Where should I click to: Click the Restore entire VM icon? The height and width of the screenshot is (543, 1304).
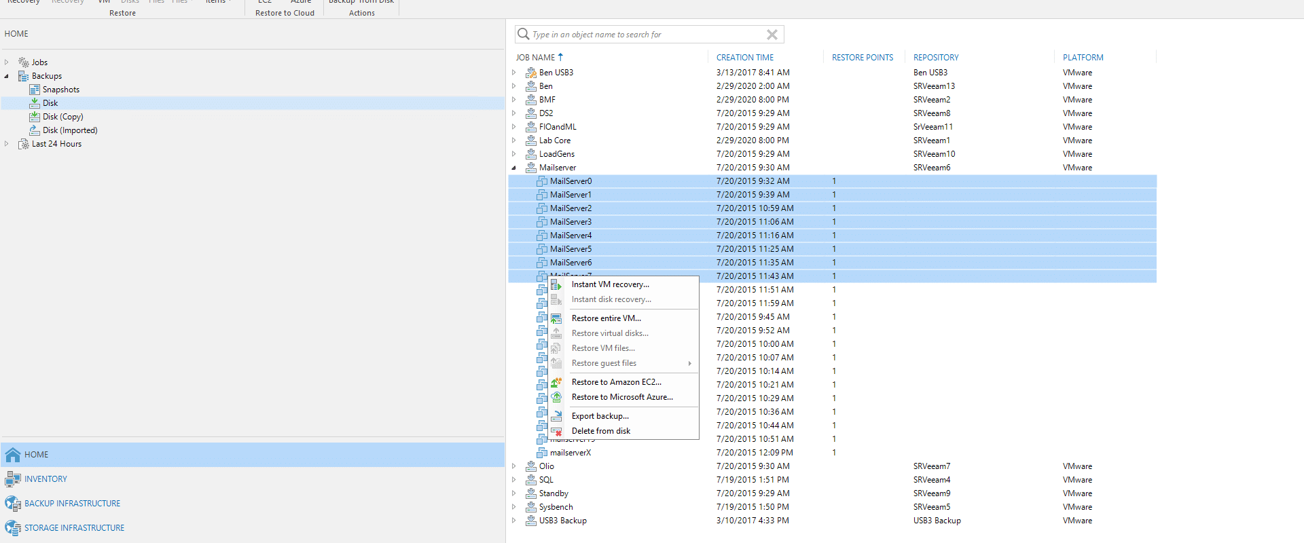556,318
